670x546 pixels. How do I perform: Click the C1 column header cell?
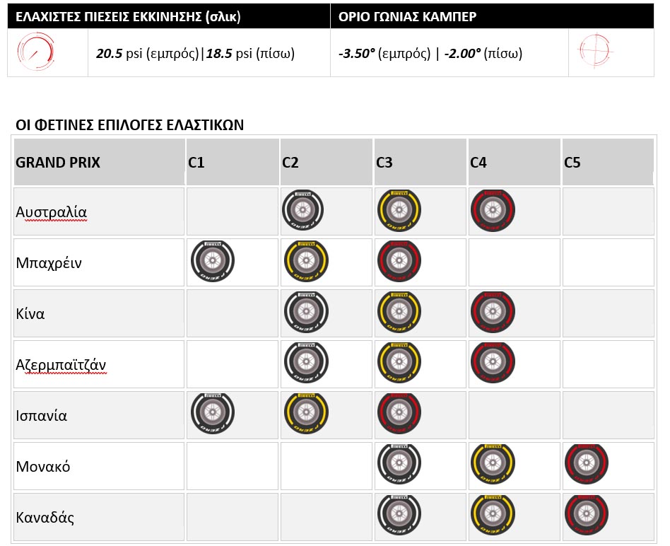[196, 163]
